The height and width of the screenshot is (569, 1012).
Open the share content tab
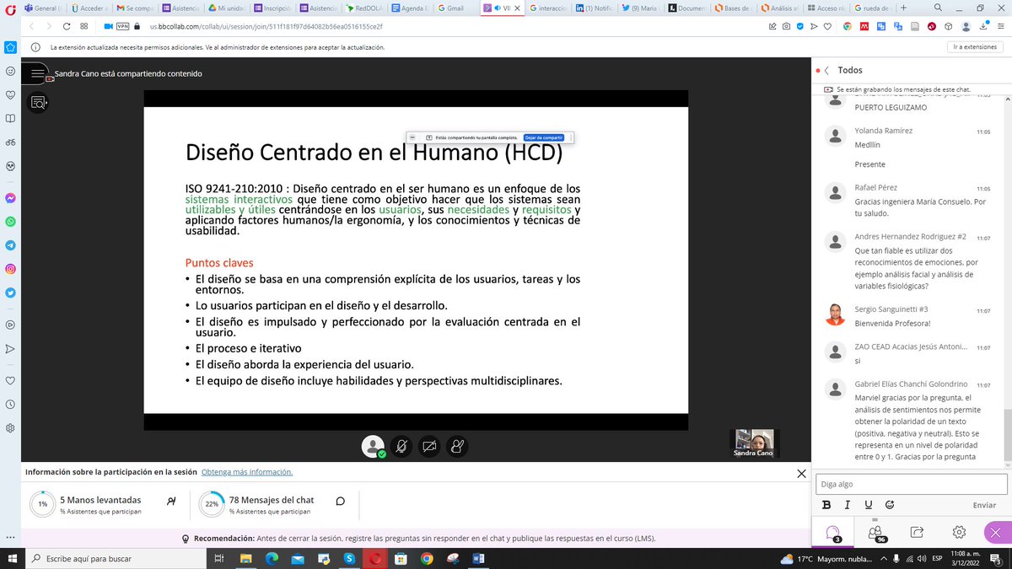[x=917, y=533]
